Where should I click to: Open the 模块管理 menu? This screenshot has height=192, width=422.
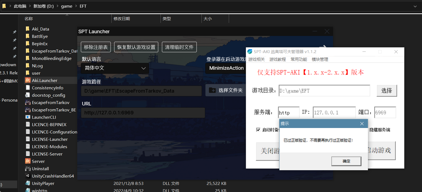(320, 59)
